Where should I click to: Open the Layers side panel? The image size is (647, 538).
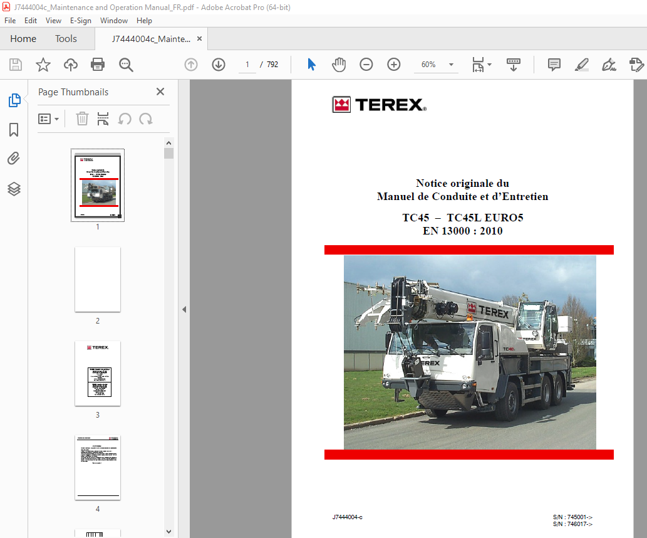(x=14, y=189)
